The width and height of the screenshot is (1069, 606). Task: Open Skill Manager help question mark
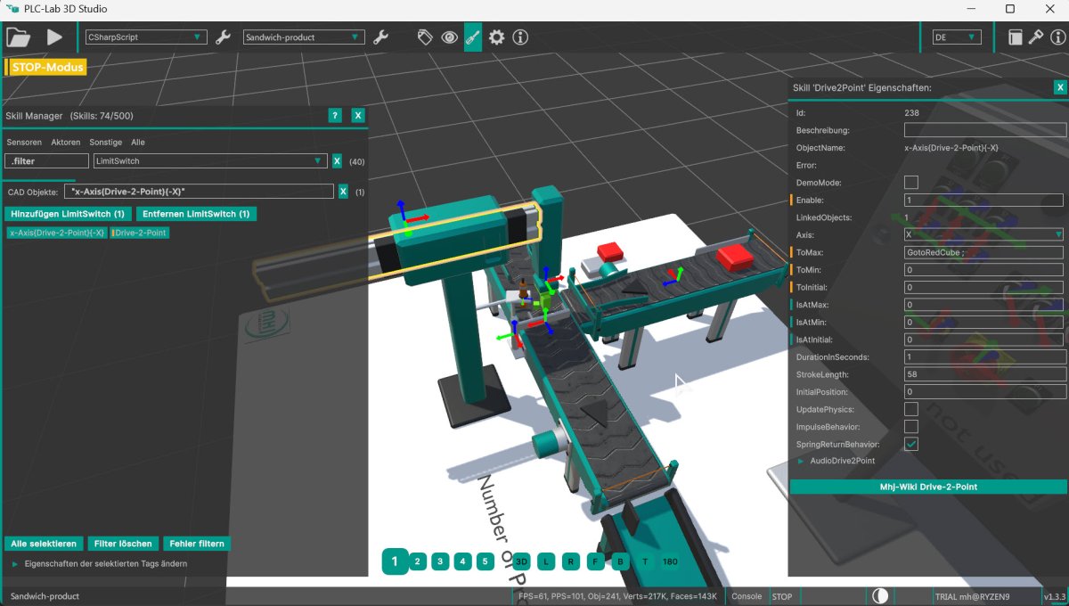pyautogui.click(x=335, y=116)
